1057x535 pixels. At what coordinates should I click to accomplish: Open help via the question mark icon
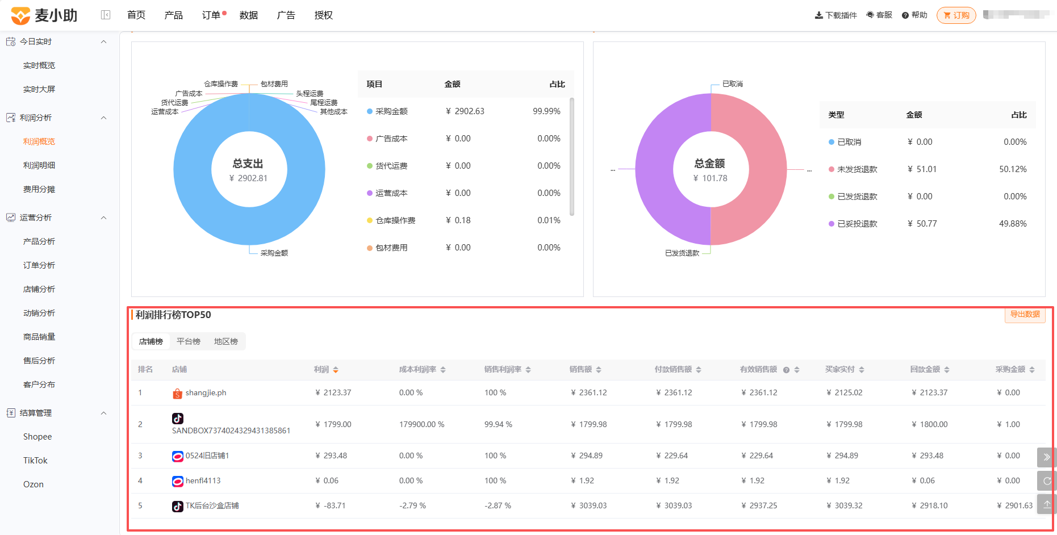905,15
